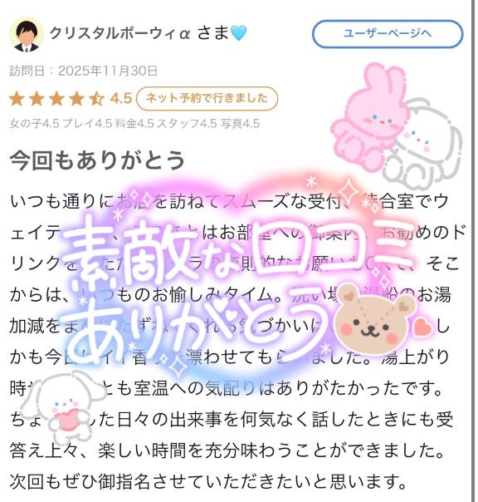Click the small pink heart beside bear
The width and height of the screenshot is (478, 502).
(422, 327)
